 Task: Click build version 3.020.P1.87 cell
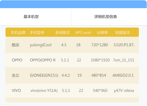(x=124, y=45)
